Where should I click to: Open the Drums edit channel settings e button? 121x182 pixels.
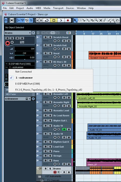click(x=33, y=33)
